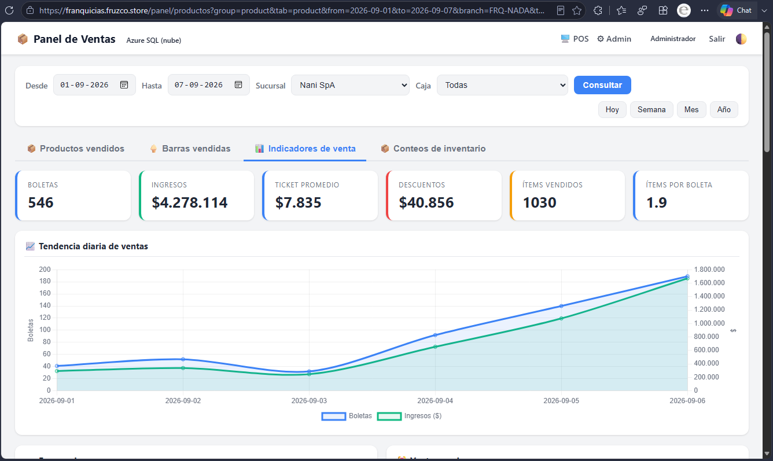Open the Favorites list icon
The width and height of the screenshot is (773, 461).
click(x=621, y=10)
